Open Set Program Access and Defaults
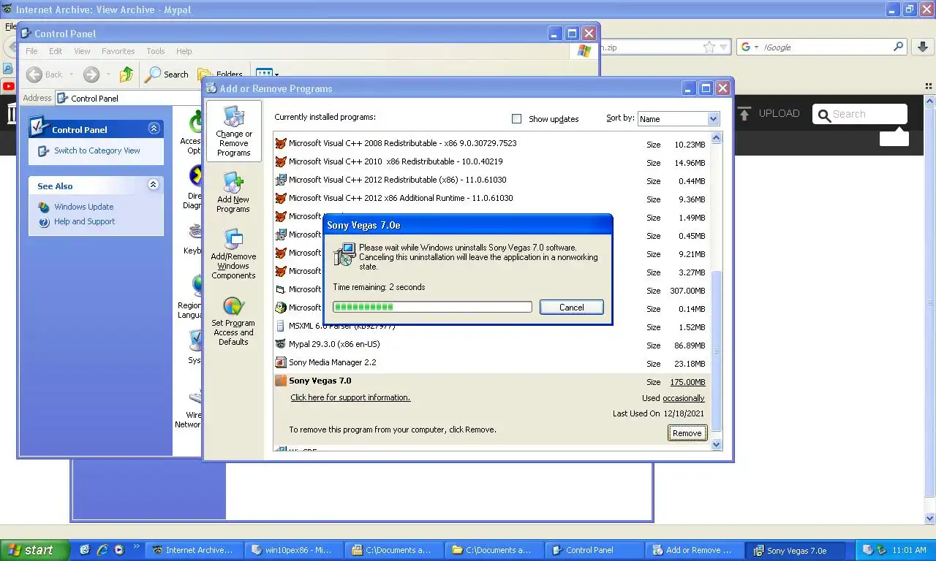 click(233, 321)
